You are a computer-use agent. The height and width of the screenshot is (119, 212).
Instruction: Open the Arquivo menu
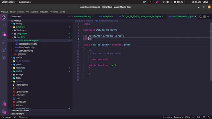click(4, 12)
